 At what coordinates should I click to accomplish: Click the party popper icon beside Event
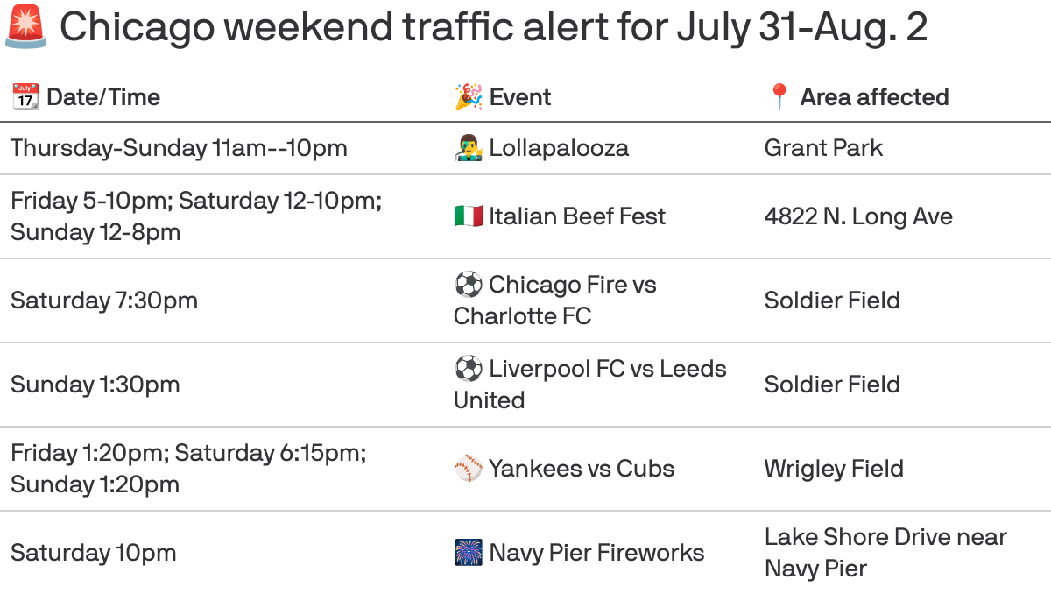pyautogui.click(x=469, y=96)
